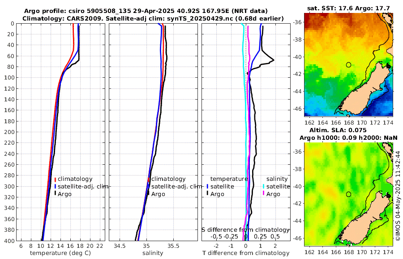Screen dimensions: 403x259
Task: Click the Argo profile title text
Action: tap(146, 11)
